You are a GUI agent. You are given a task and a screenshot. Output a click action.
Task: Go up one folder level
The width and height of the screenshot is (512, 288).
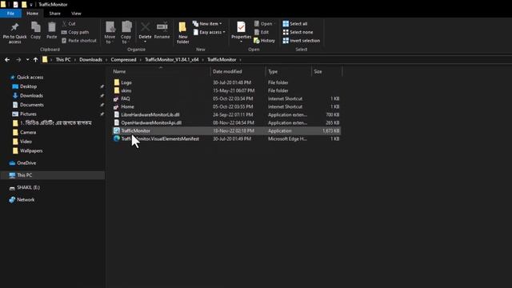coord(35,60)
